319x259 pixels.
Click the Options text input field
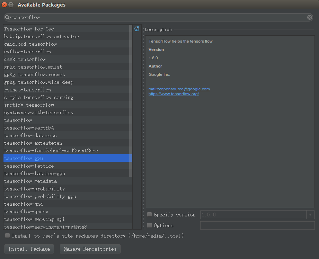pyautogui.click(x=257, y=225)
